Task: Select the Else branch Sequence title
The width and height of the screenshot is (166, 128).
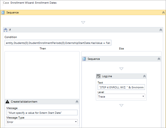Action: 94,59
